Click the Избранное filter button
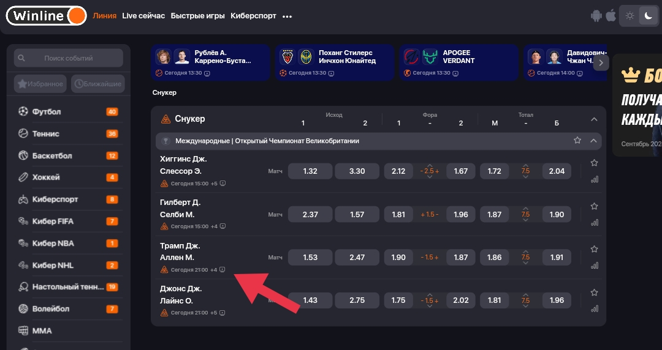Screen dimensions: 662x350 pyautogui.click(x=40, y=84)
